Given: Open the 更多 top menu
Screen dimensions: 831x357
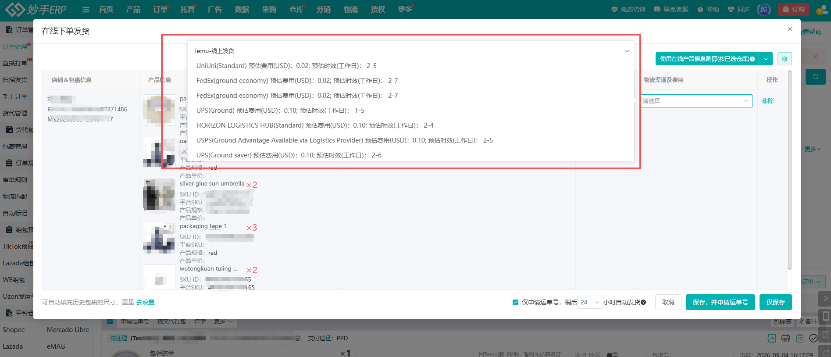Looking at the screenshot, I should point(405,9).
